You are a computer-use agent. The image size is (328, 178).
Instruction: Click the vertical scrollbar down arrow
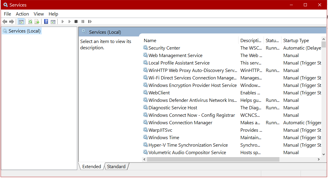tap(324, 154)
